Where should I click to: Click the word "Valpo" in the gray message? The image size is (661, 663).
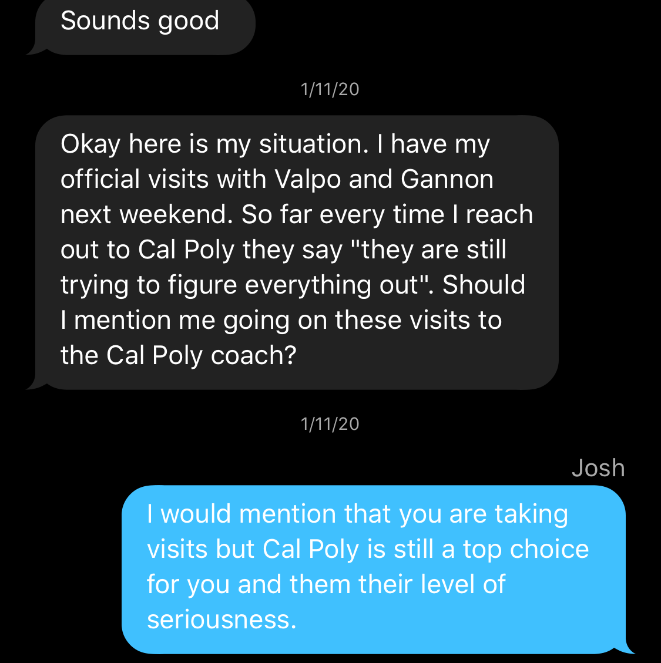point(308,179)
